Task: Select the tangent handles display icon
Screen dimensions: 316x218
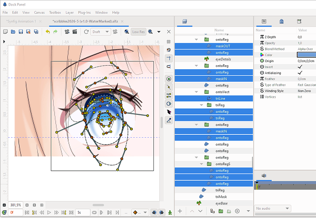Action: 169,95
